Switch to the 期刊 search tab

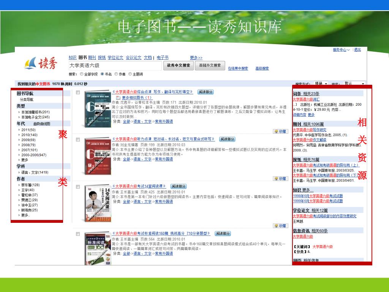coord(92,57)
